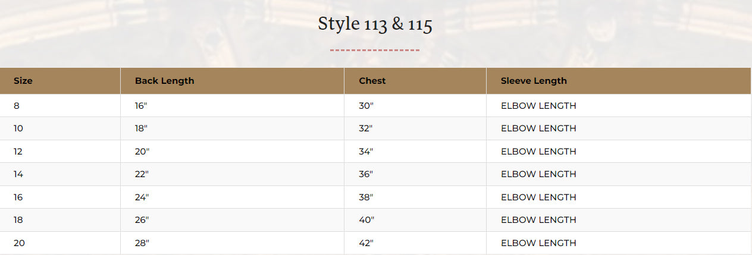Click the 30" chest measurement
The height and width of the screenshot is (255, 752).
366,106
